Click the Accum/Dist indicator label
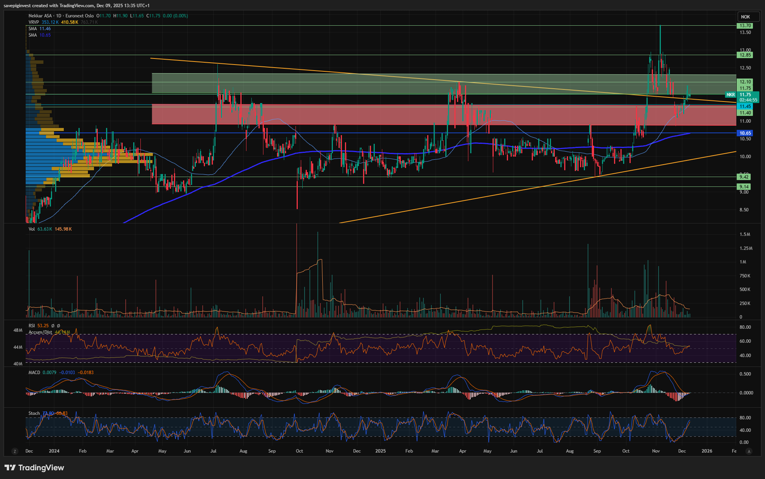 (40, 332)
